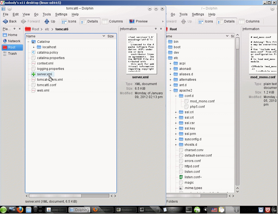The height and width of the screenshot is (214, 278).
Task: Expand the akonadi folder
Action: point(170,69)
